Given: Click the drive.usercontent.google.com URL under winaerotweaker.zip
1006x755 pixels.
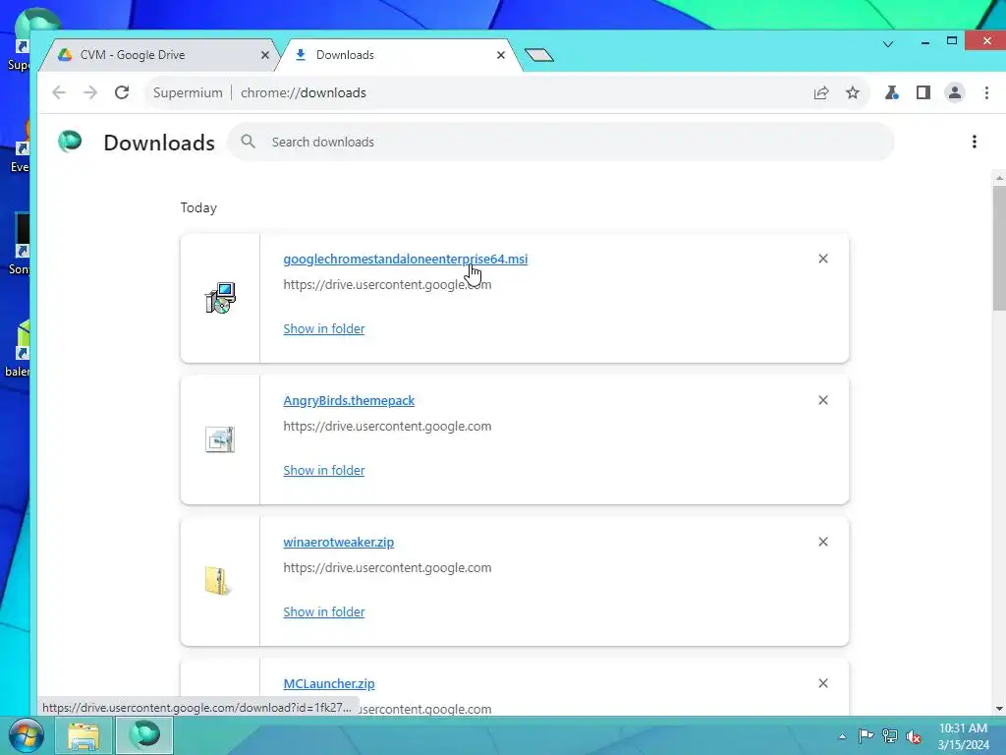Looking at the screenshot, I should (387, 567).
